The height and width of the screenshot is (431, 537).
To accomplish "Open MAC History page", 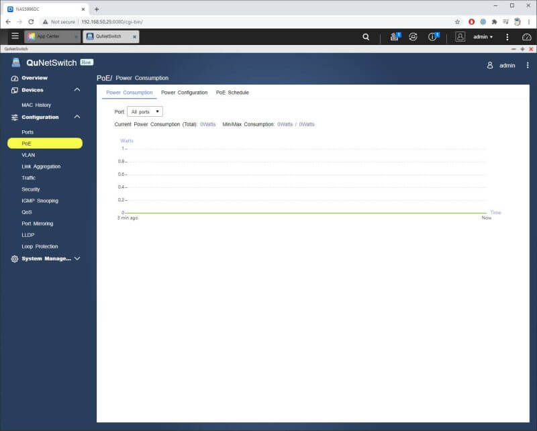I will [36, 105].
